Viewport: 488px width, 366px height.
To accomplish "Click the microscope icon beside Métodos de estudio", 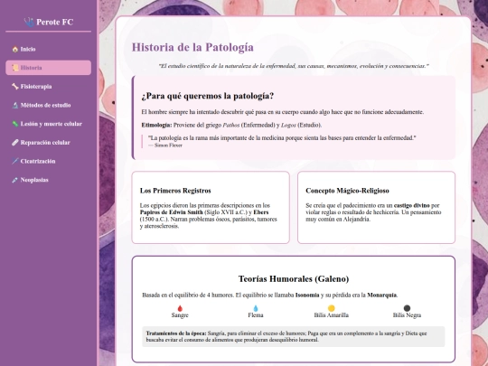I will (15, 105).
